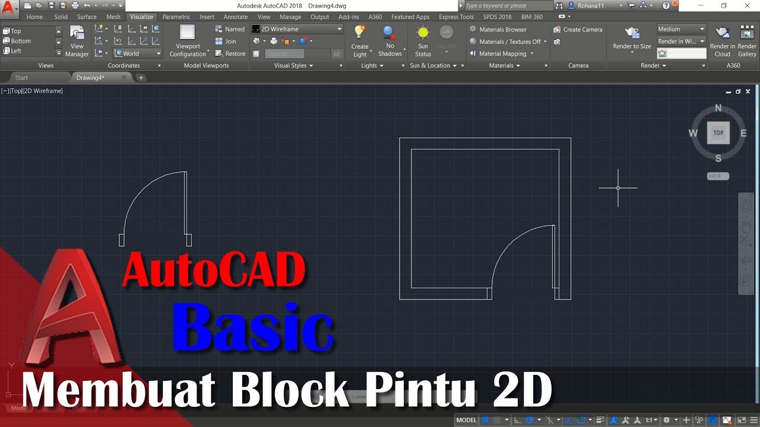Click the keyword search input field
This screenshot has height=427, width=760.
point(508,5)
